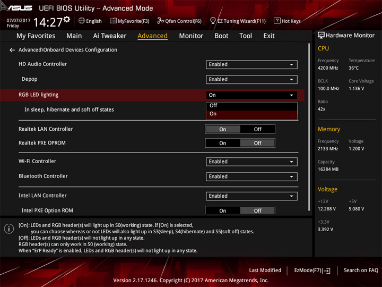Click the Hot Keys question mark icon
The height and width of the screenshot is (287, 382).
[x=277, y=21]
